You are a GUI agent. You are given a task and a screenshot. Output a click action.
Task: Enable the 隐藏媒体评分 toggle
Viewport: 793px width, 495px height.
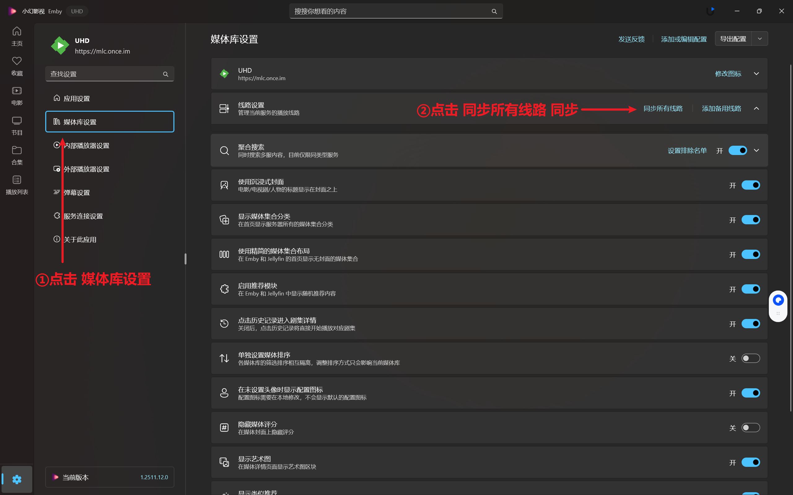750,428
